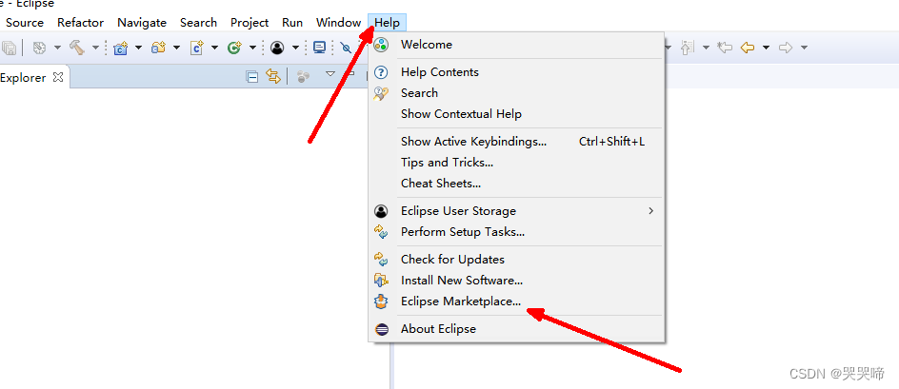Open the Source menu
This screenshot has width=899, height=389.
(x=25, y=23)
